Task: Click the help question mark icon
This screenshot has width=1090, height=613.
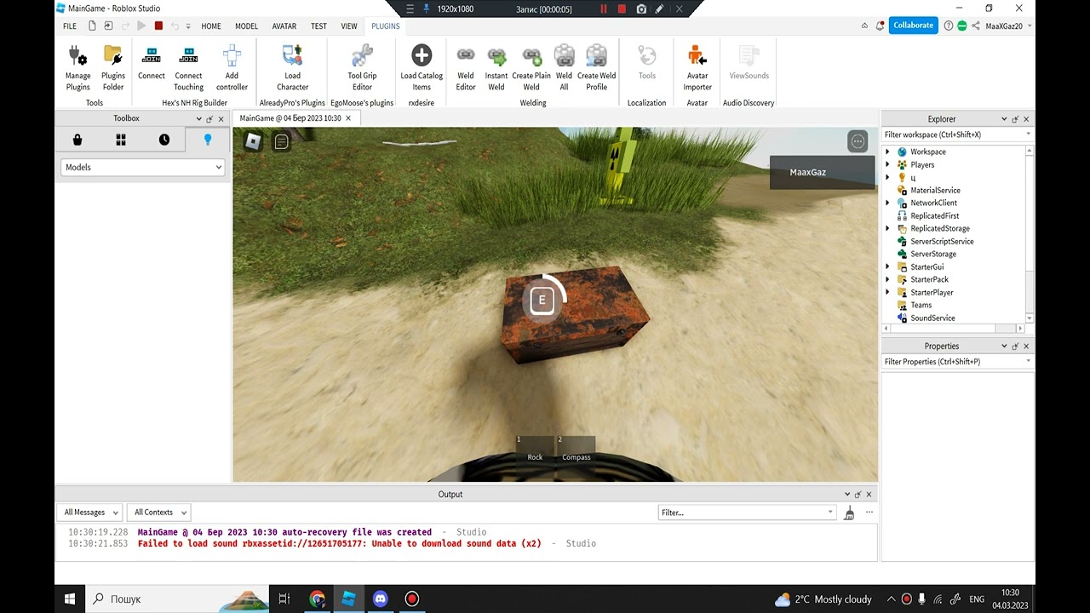Action: click(949, 26)
